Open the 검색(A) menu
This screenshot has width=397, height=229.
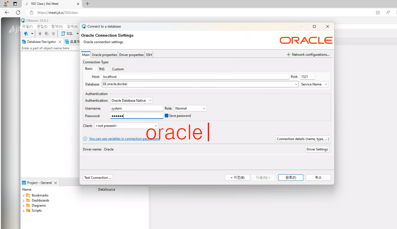72,27
